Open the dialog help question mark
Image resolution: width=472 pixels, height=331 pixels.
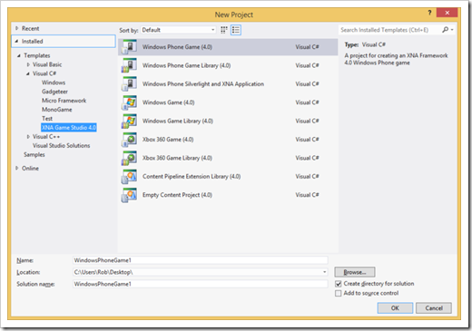point(429,13)
